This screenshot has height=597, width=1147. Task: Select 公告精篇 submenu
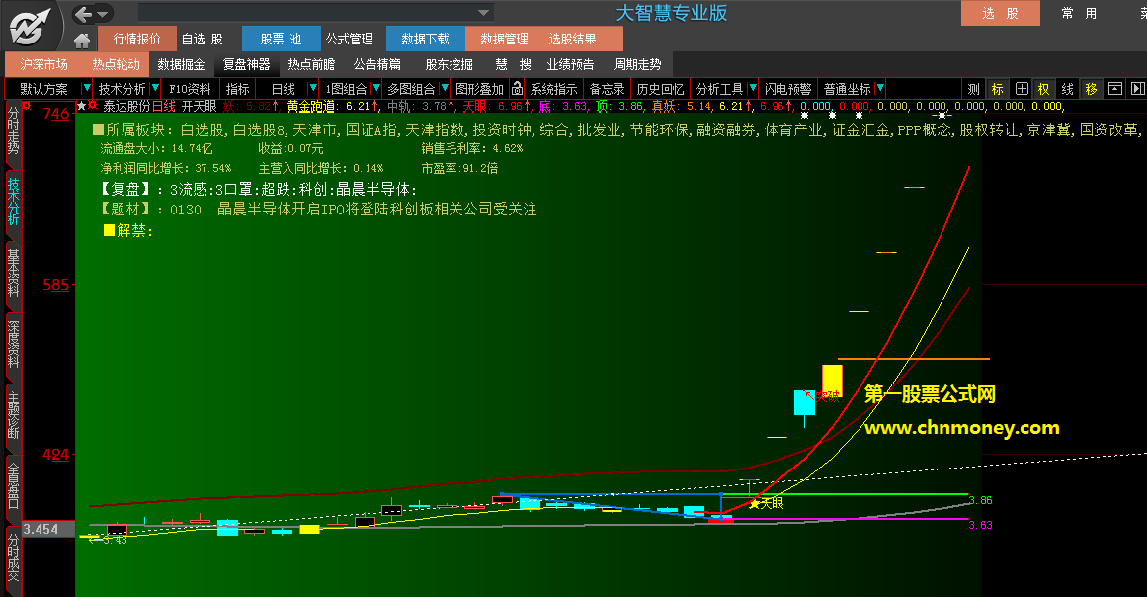tap(376, 64)
